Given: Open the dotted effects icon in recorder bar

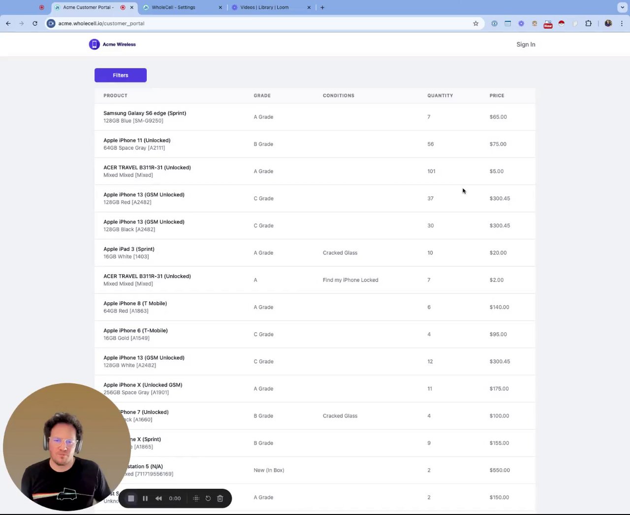Looking at the screenshot, I should point(196,498).
